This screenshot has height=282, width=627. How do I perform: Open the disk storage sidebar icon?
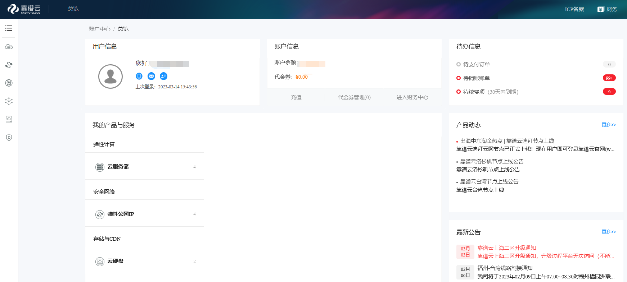coord(9,119)
